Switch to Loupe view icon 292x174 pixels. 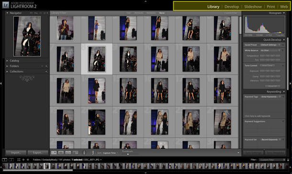click(61, 152)
